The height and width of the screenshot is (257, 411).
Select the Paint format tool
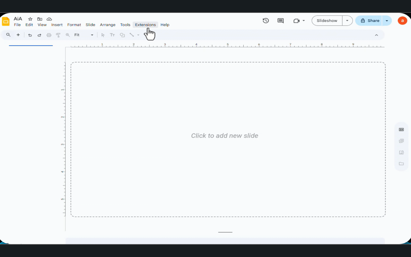click(x=58, y=35)
